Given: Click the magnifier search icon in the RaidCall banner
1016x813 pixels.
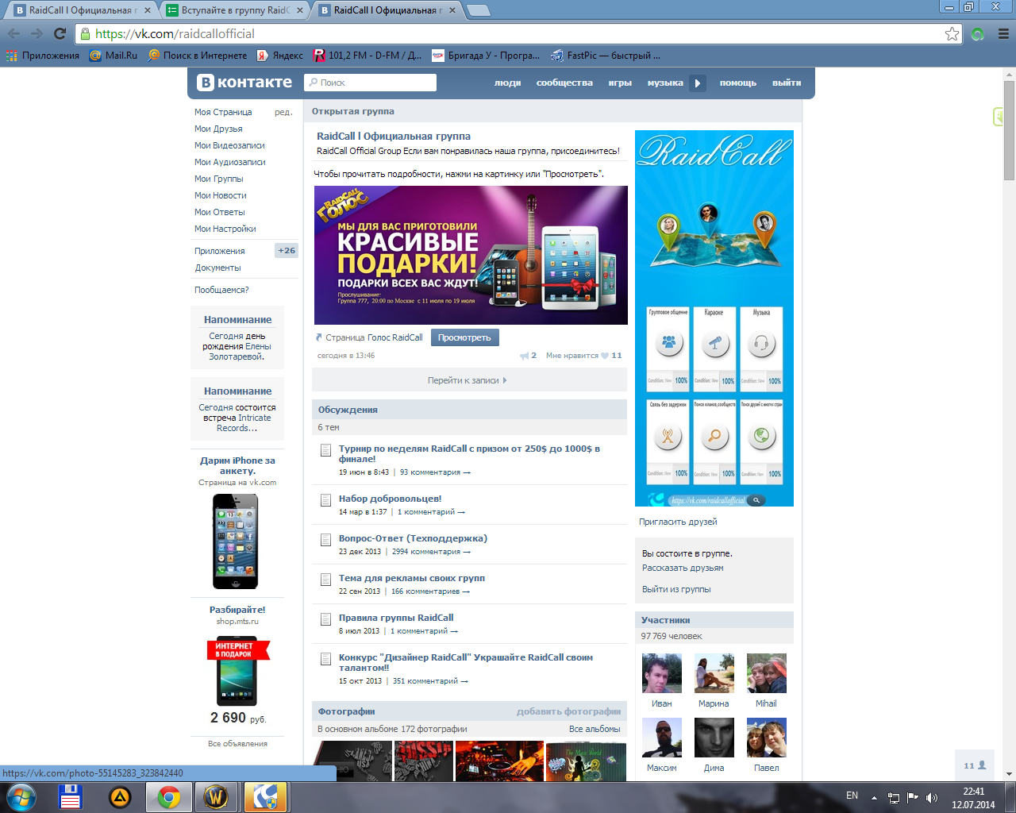Looking at the screenshot, I should pyautogui.click(x=714, y=436).
